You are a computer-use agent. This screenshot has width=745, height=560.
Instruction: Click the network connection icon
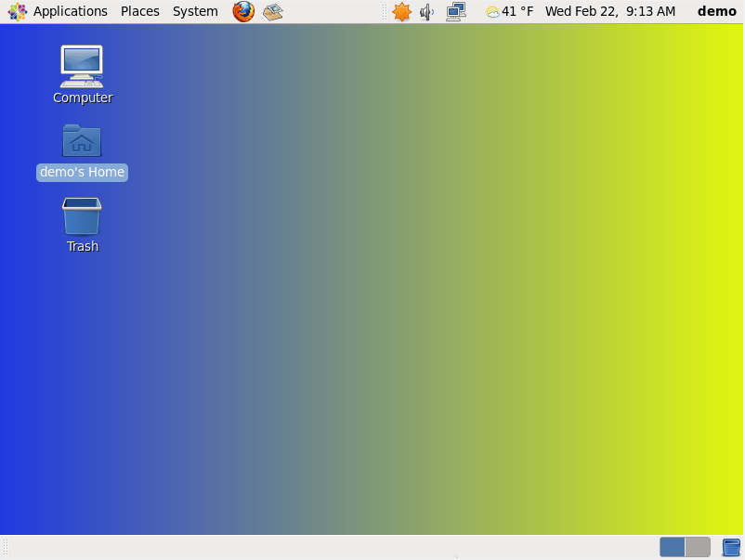(455, 11)
